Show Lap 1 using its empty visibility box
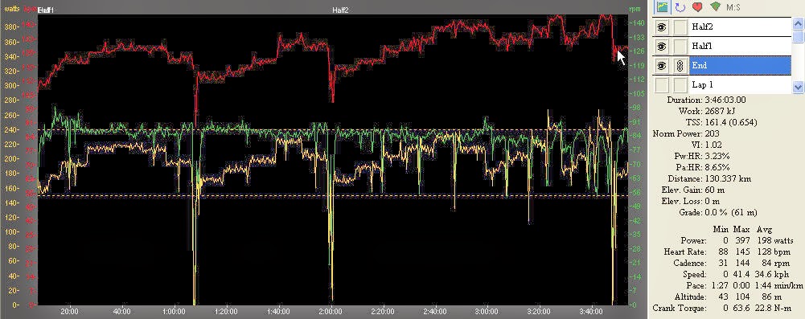 point(663,84)
